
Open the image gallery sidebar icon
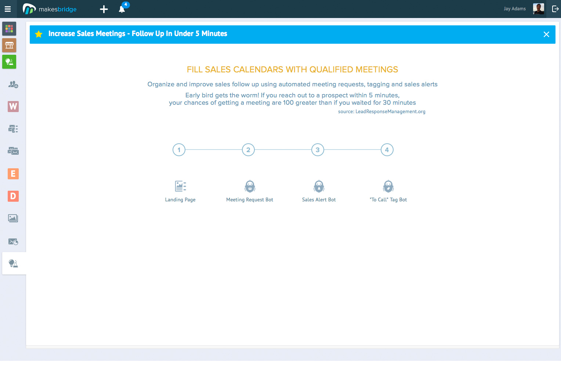click(13, 218)
